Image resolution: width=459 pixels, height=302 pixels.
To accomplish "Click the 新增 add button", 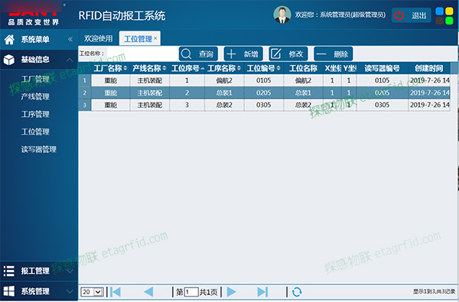I will (243, 54).
